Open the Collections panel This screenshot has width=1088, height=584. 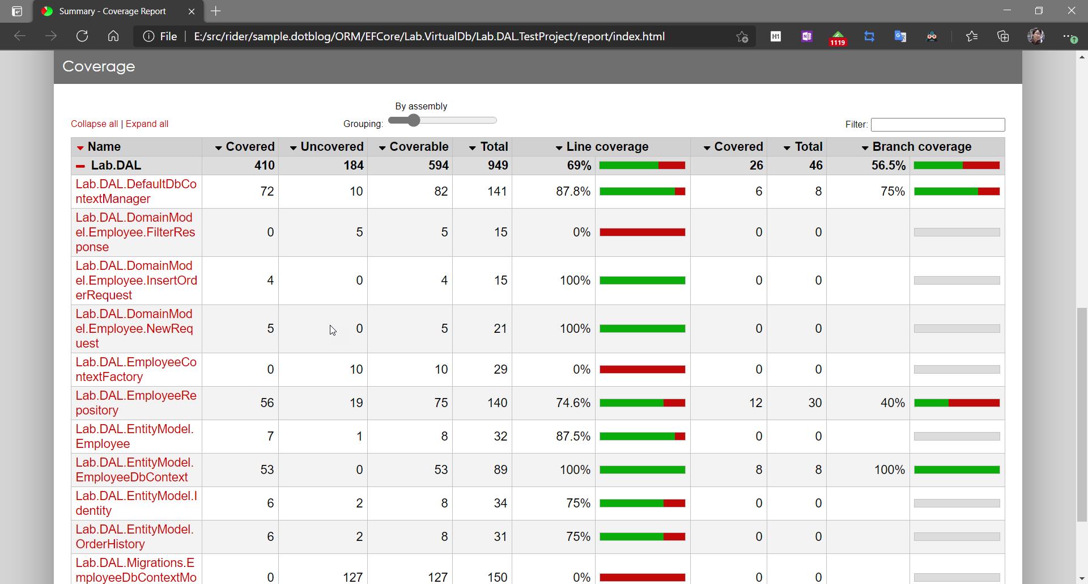coord(1003,36)
